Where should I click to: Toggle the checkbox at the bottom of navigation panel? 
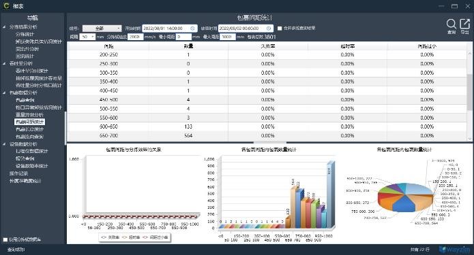click(x=5, y=239)
